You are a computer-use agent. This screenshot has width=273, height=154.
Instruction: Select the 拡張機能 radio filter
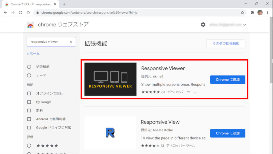point(29,67)
